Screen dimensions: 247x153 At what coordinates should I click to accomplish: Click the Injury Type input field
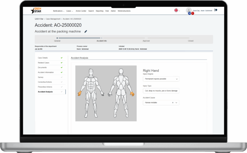[x=161, y=91]
